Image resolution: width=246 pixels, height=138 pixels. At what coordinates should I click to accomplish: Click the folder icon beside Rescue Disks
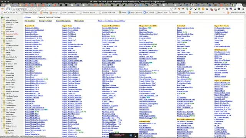pyautogui.click(x=4, y=85)
